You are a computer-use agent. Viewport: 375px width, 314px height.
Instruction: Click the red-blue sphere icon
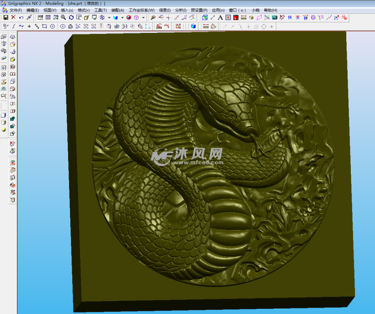[129, 17]
